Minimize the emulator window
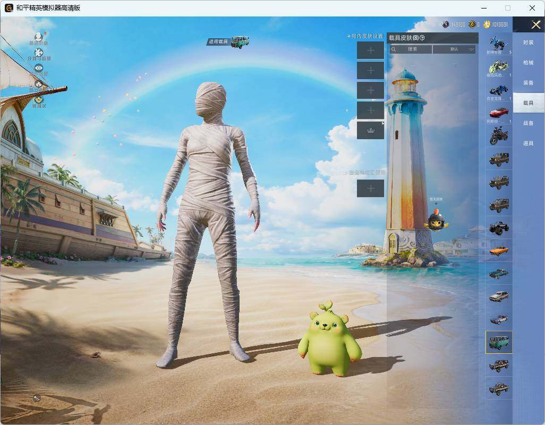Viewport: 545px width, 425px height. click(x=484, y=8)
